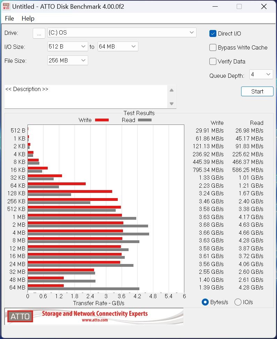Select the IO/s radio button
277x339 pixels.
click(x=238, y=302)
